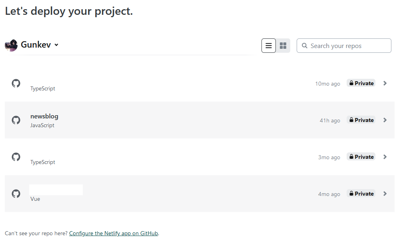This screenshot has width=409, height=240.
Task: Expand the newsblog row chevron
Action: (385, 120)
